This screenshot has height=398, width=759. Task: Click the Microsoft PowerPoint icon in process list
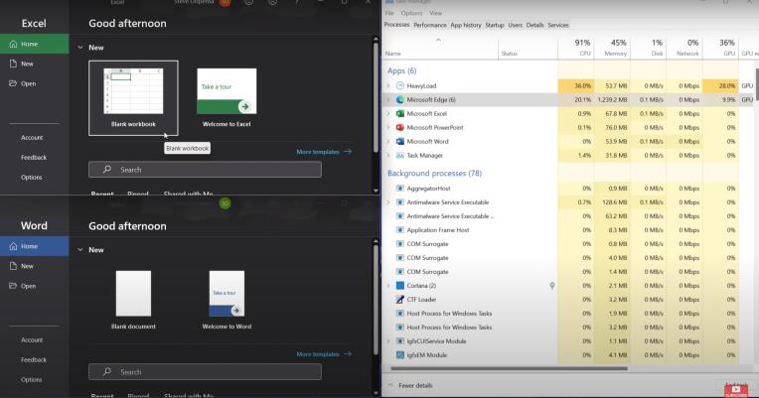pyautogui.click(x=399, y=128)
